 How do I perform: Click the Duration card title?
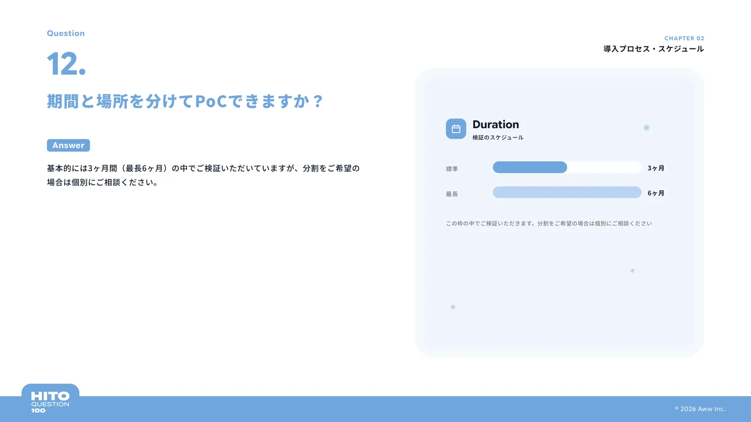(496, 124)
